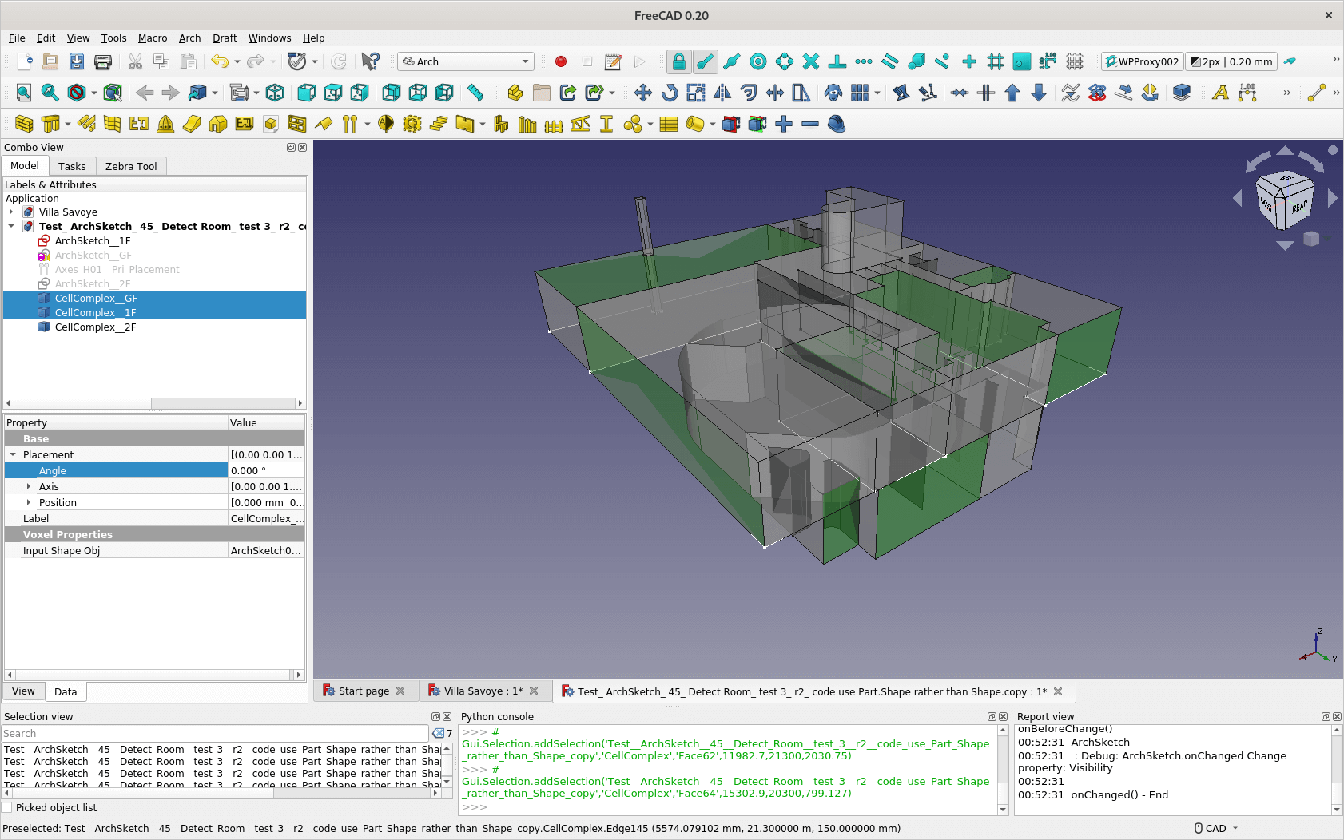The image size is (1344, 840).
Task: Click the Arch Wall tool icon
Action: 24,124
